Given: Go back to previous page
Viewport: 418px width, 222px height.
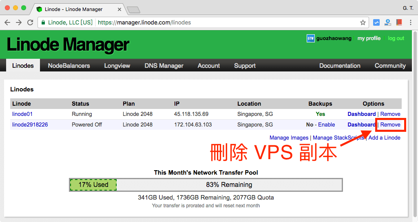Looking at the screenshot, I should 7,22.
